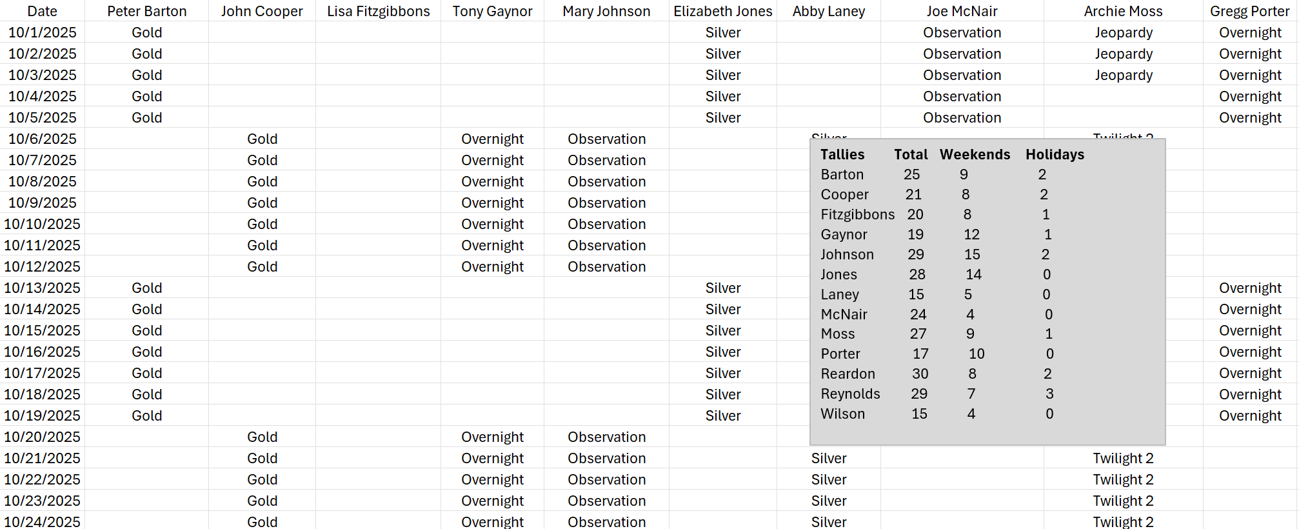1299x529 pixels.
Task: Select the Joe McNair header cell
Action: click(x=962, y=11)
